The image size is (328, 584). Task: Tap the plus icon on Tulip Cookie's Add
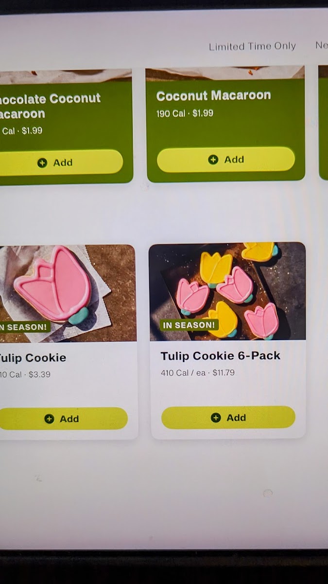click(x=49, y=419)
